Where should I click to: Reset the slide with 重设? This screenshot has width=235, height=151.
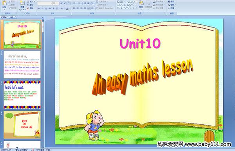[30, 5]
